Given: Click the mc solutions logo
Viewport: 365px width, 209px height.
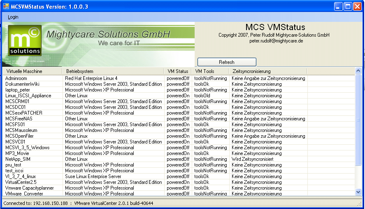Looking at the screenshot, I should point(25,40).
